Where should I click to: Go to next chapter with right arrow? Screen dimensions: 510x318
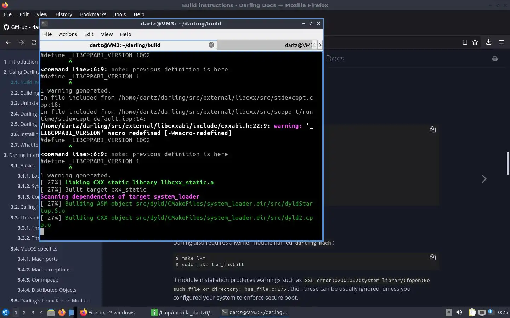click(484, 179)
